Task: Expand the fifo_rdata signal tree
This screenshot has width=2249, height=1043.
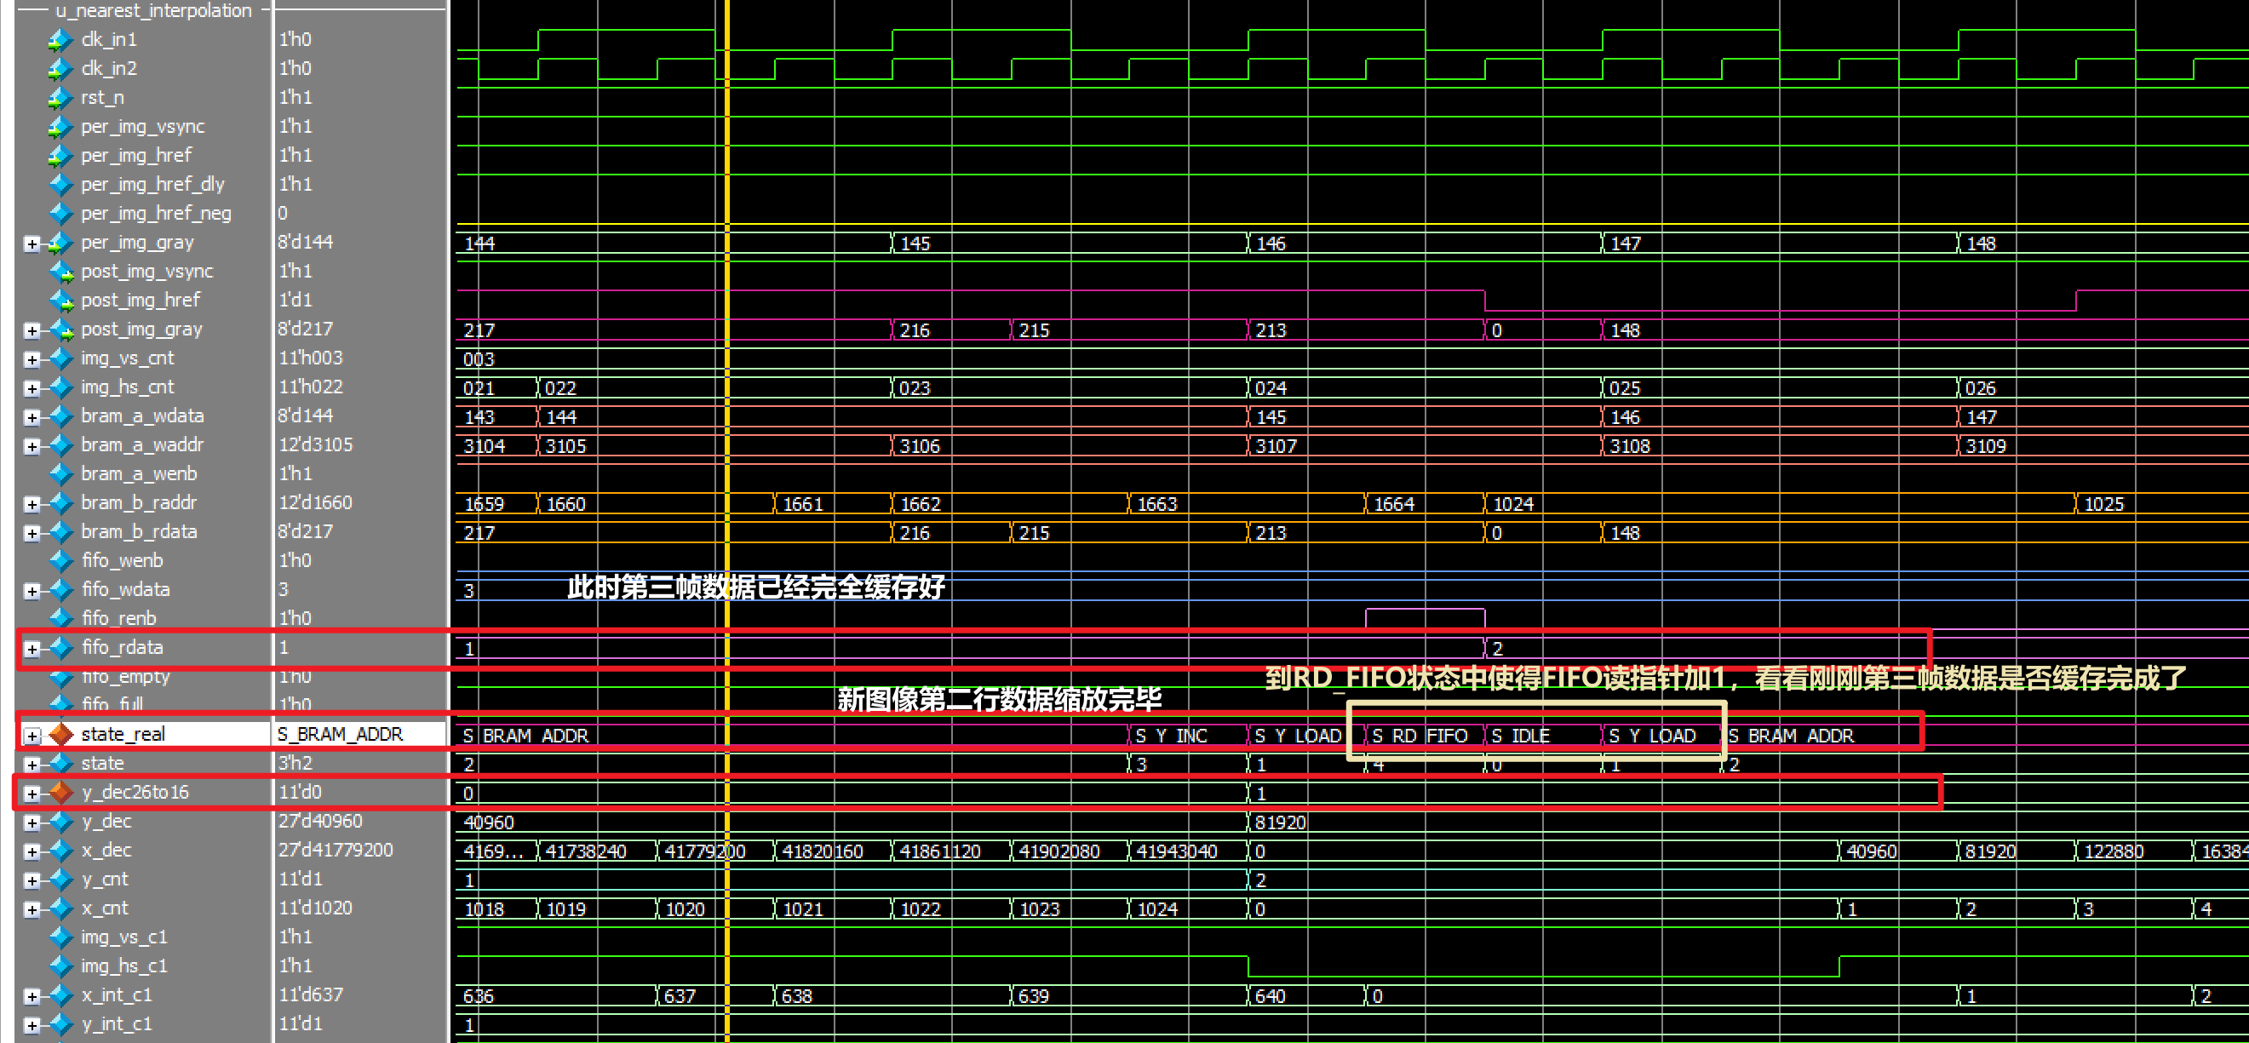Action: [32, 648]
